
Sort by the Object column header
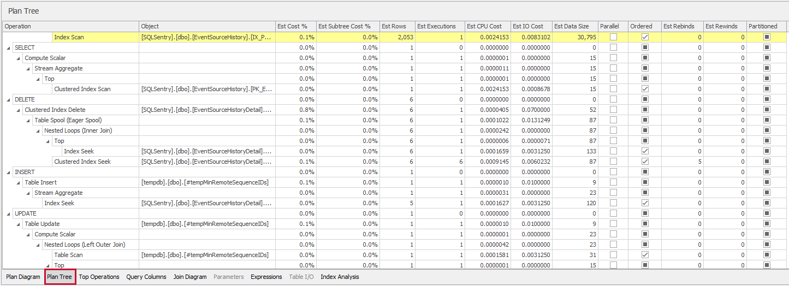coord(207,26)
